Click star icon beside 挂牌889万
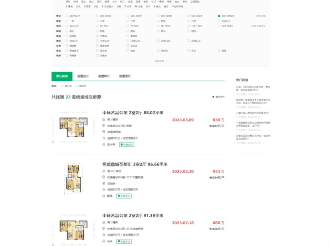 click(104, 138)
